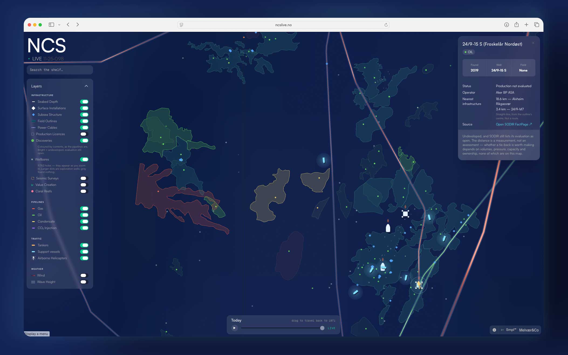Image resolution: width=568 pixels, height=355 pixels.
Task: Open SODIR FactPage link
Action: (514, 124)
